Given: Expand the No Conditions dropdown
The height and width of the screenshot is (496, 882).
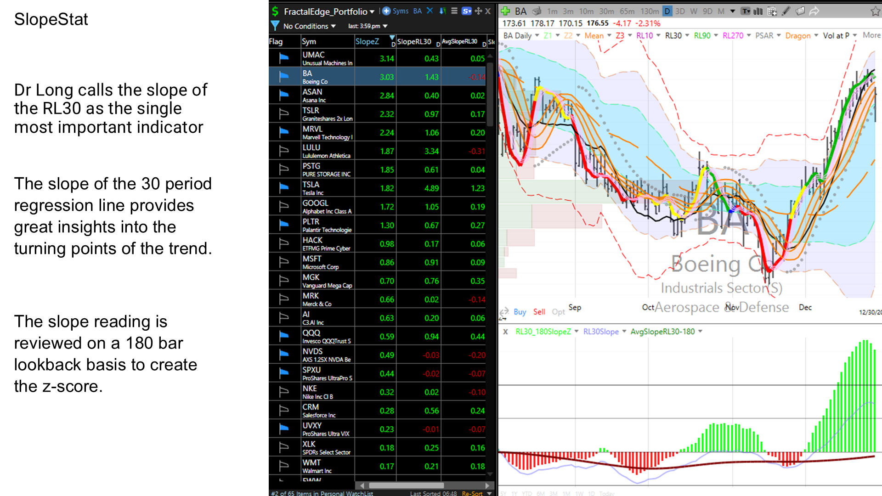Looking at the screenshot, I should tap(333, 26).
